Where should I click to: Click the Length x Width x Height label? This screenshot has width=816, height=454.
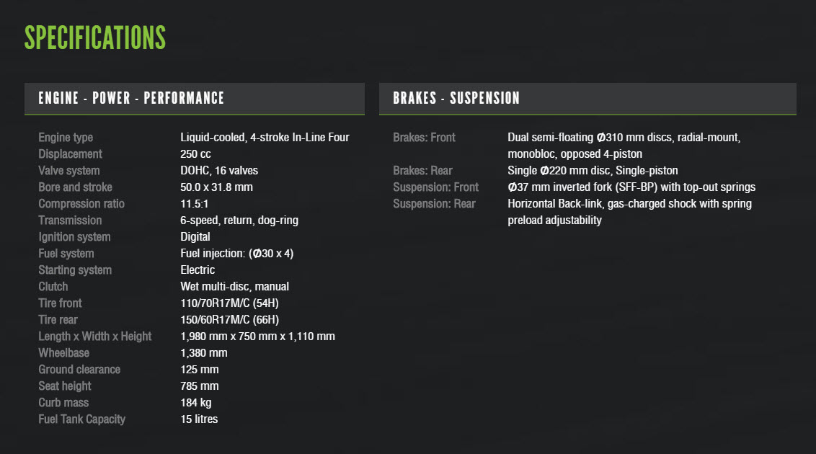click(94, 337)
